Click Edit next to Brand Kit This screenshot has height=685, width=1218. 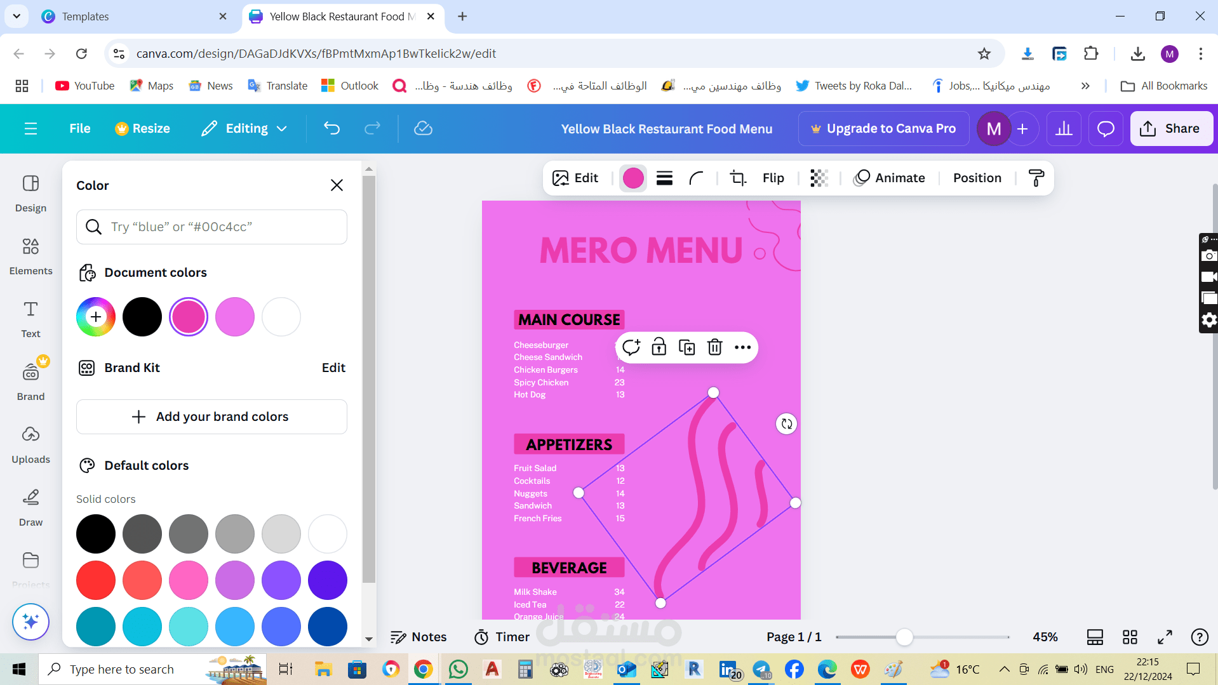[x=333, y=368]
